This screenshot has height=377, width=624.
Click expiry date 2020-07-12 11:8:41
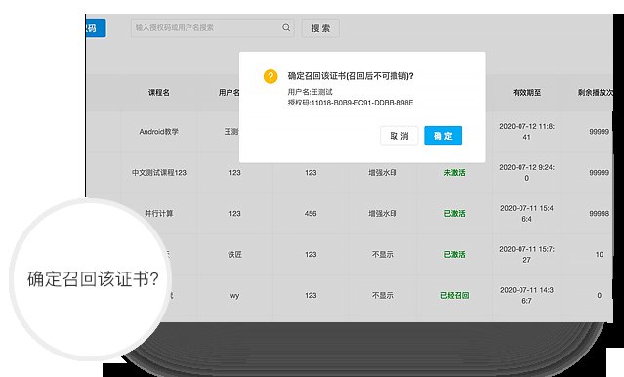[x=527, y=132]
